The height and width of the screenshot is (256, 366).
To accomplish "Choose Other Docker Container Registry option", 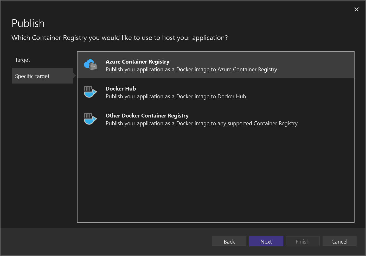I will 147,115.
